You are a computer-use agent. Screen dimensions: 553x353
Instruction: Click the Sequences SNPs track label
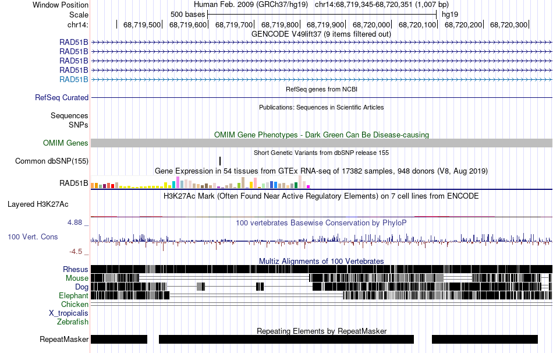(x=69, y=121)
